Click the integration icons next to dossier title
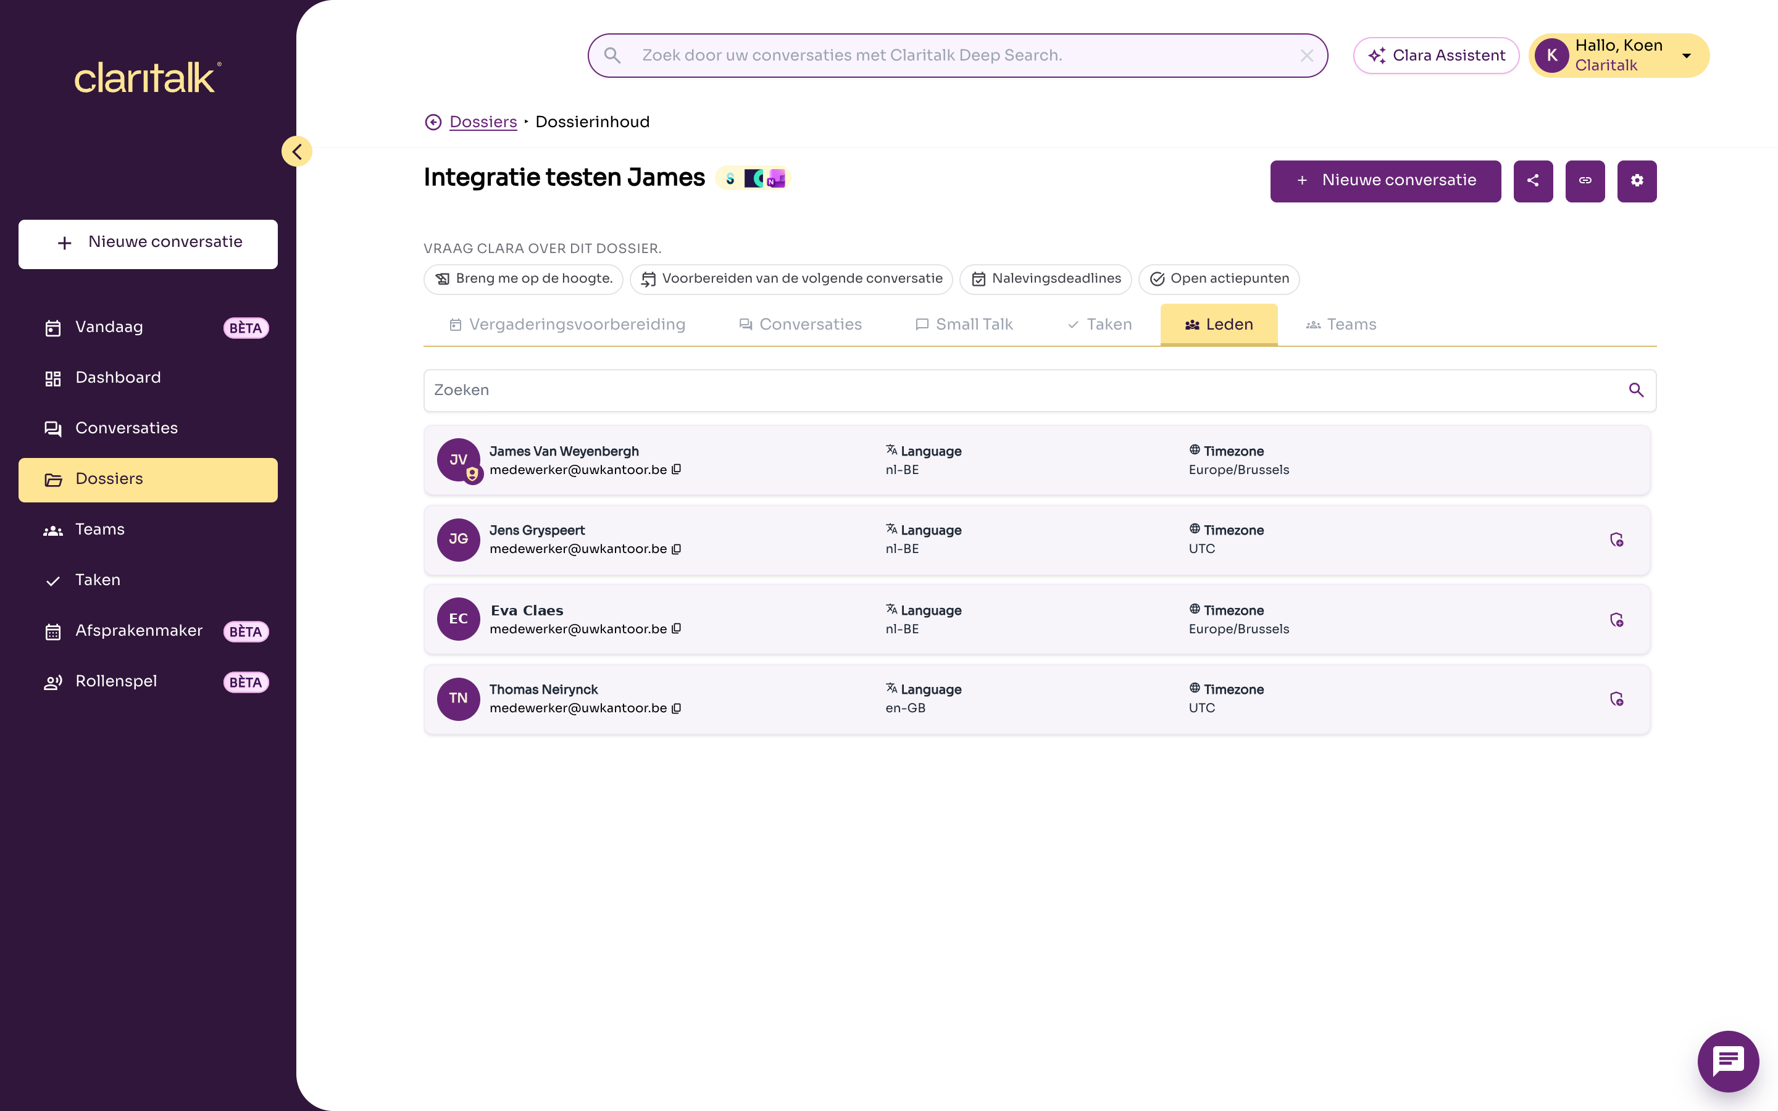The width and height of the screenshot is (1778, 1111). tap(753, 178)
